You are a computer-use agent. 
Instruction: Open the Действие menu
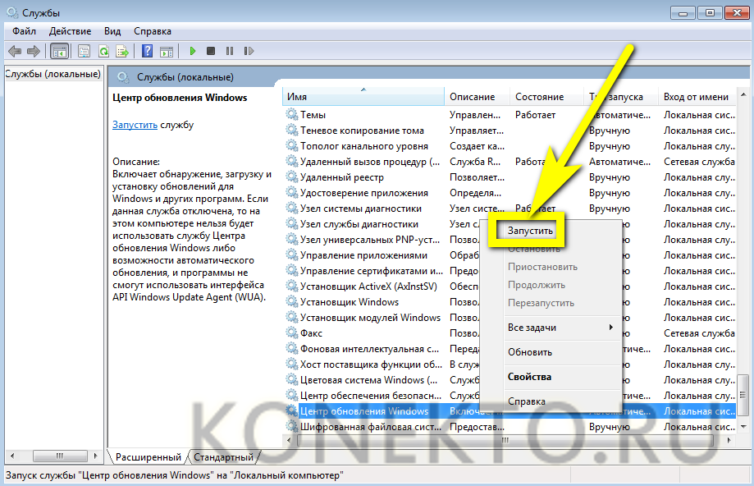71,31
